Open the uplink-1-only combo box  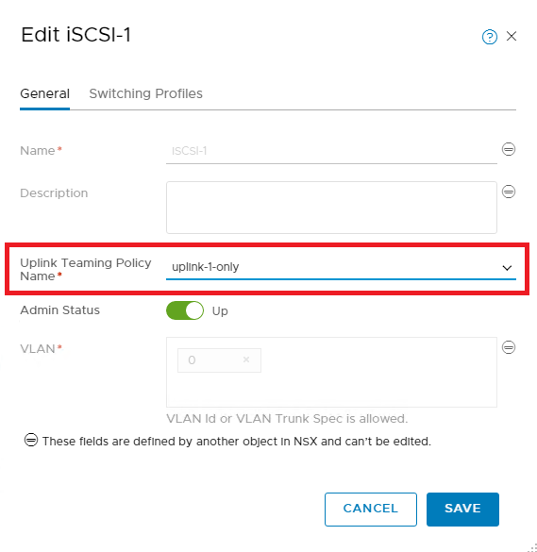click(341, 267)
